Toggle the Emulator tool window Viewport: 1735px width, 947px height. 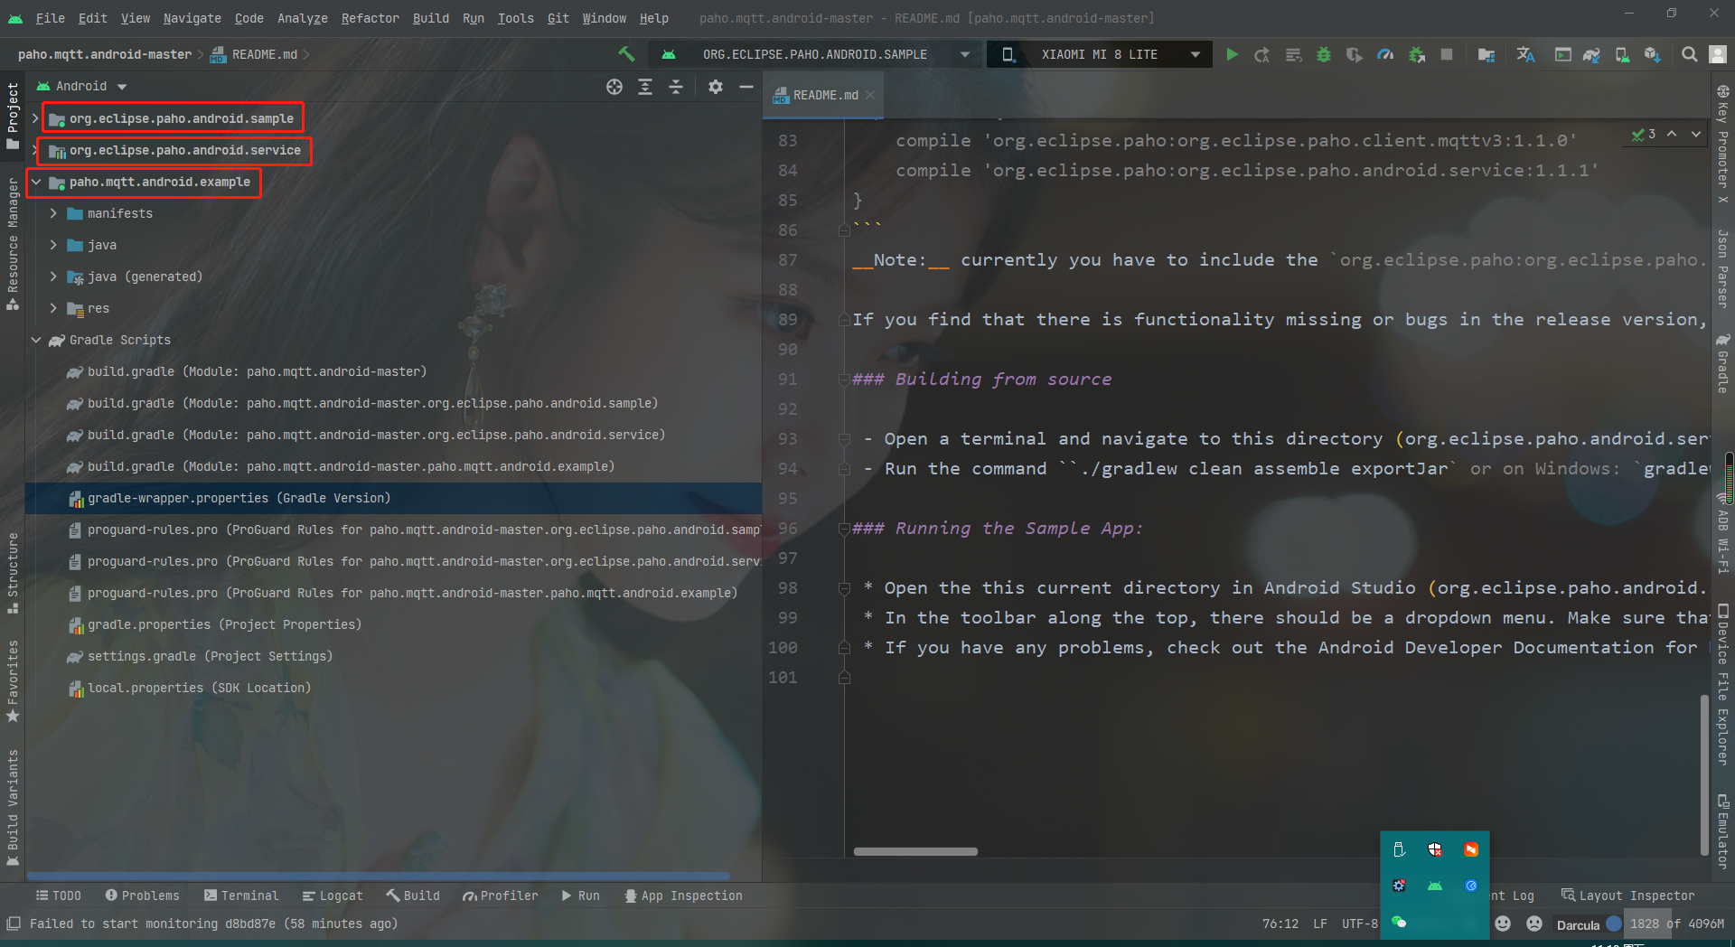[1723, 831]
